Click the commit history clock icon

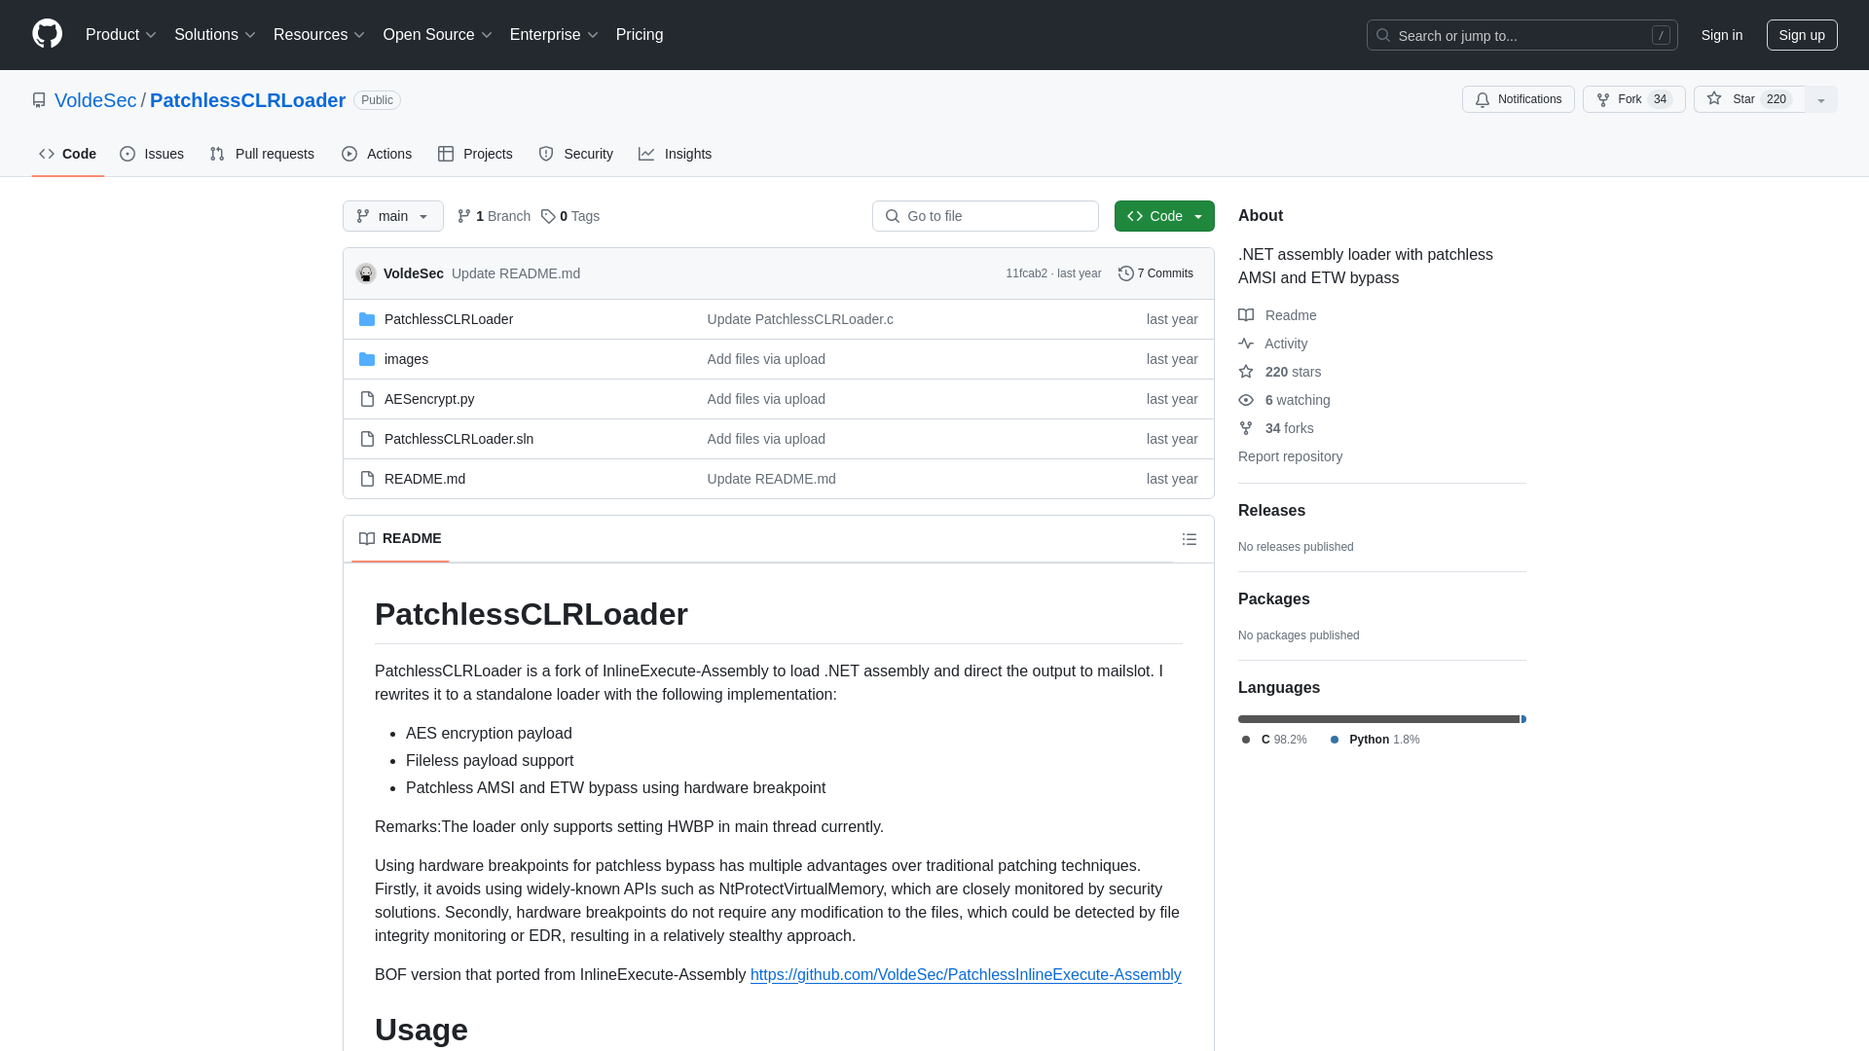1126,273
